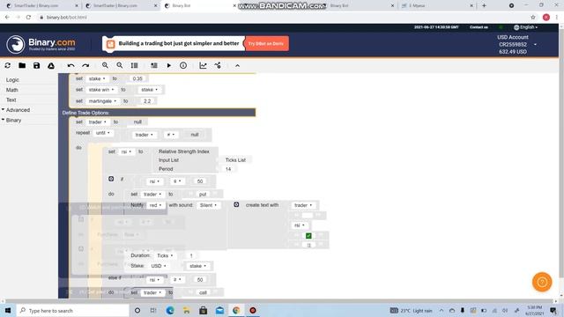The image size is (564, 317).
Task: Click the Try DBot on Deriv button
Action: point(266,43)
